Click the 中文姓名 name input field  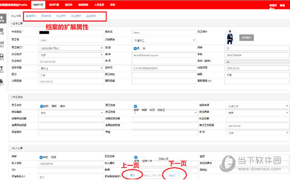71,32
